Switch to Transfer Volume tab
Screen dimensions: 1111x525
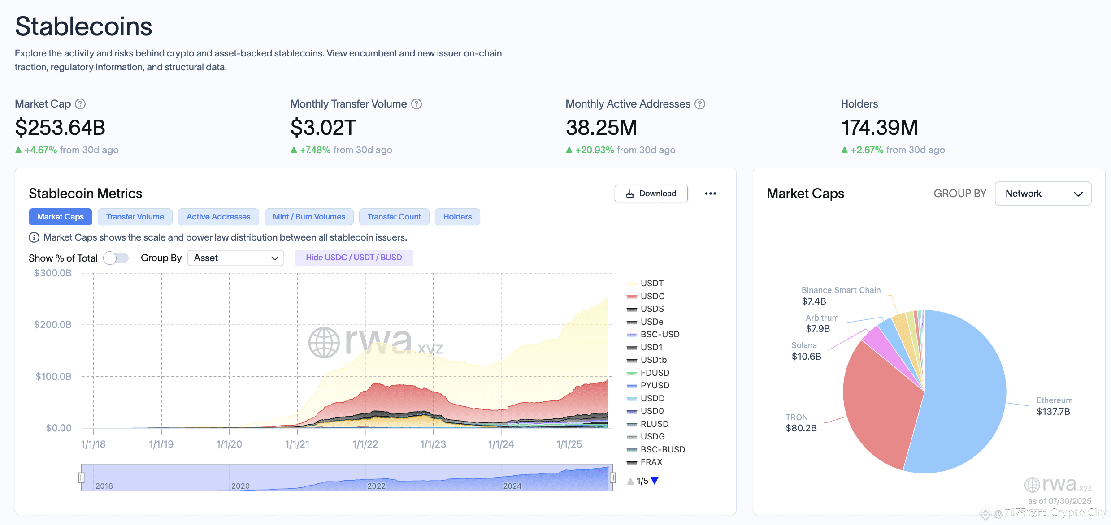click(x=135, y=217)
